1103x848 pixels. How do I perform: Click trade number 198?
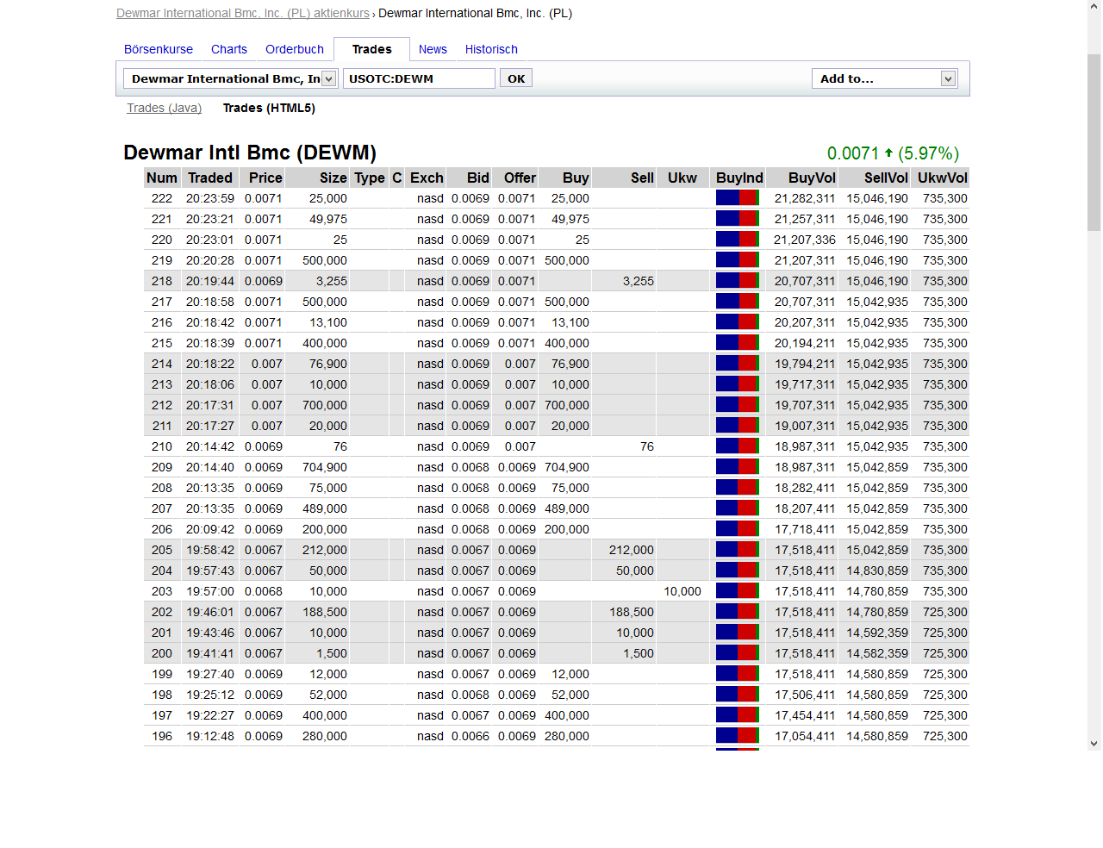162,695
